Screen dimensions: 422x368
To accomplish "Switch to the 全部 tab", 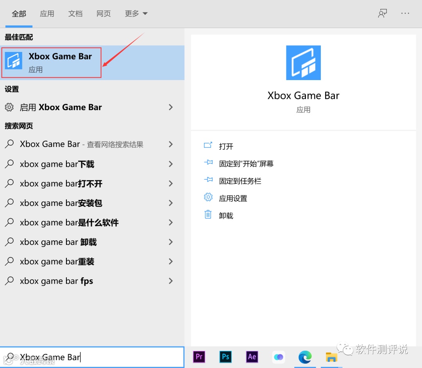I will tap(19, 14).
